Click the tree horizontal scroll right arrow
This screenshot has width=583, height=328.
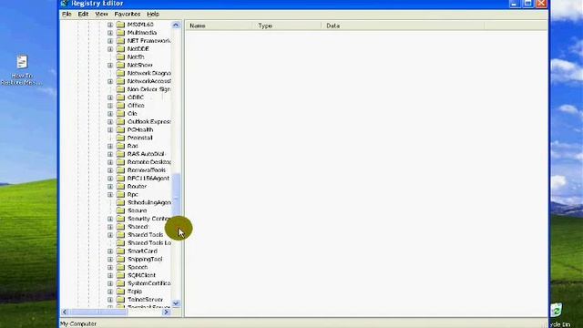(x=167, y=312)
